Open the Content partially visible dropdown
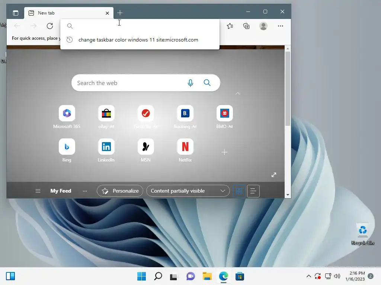The height and width of the screenshot is (285, 381). pos(188,191)
